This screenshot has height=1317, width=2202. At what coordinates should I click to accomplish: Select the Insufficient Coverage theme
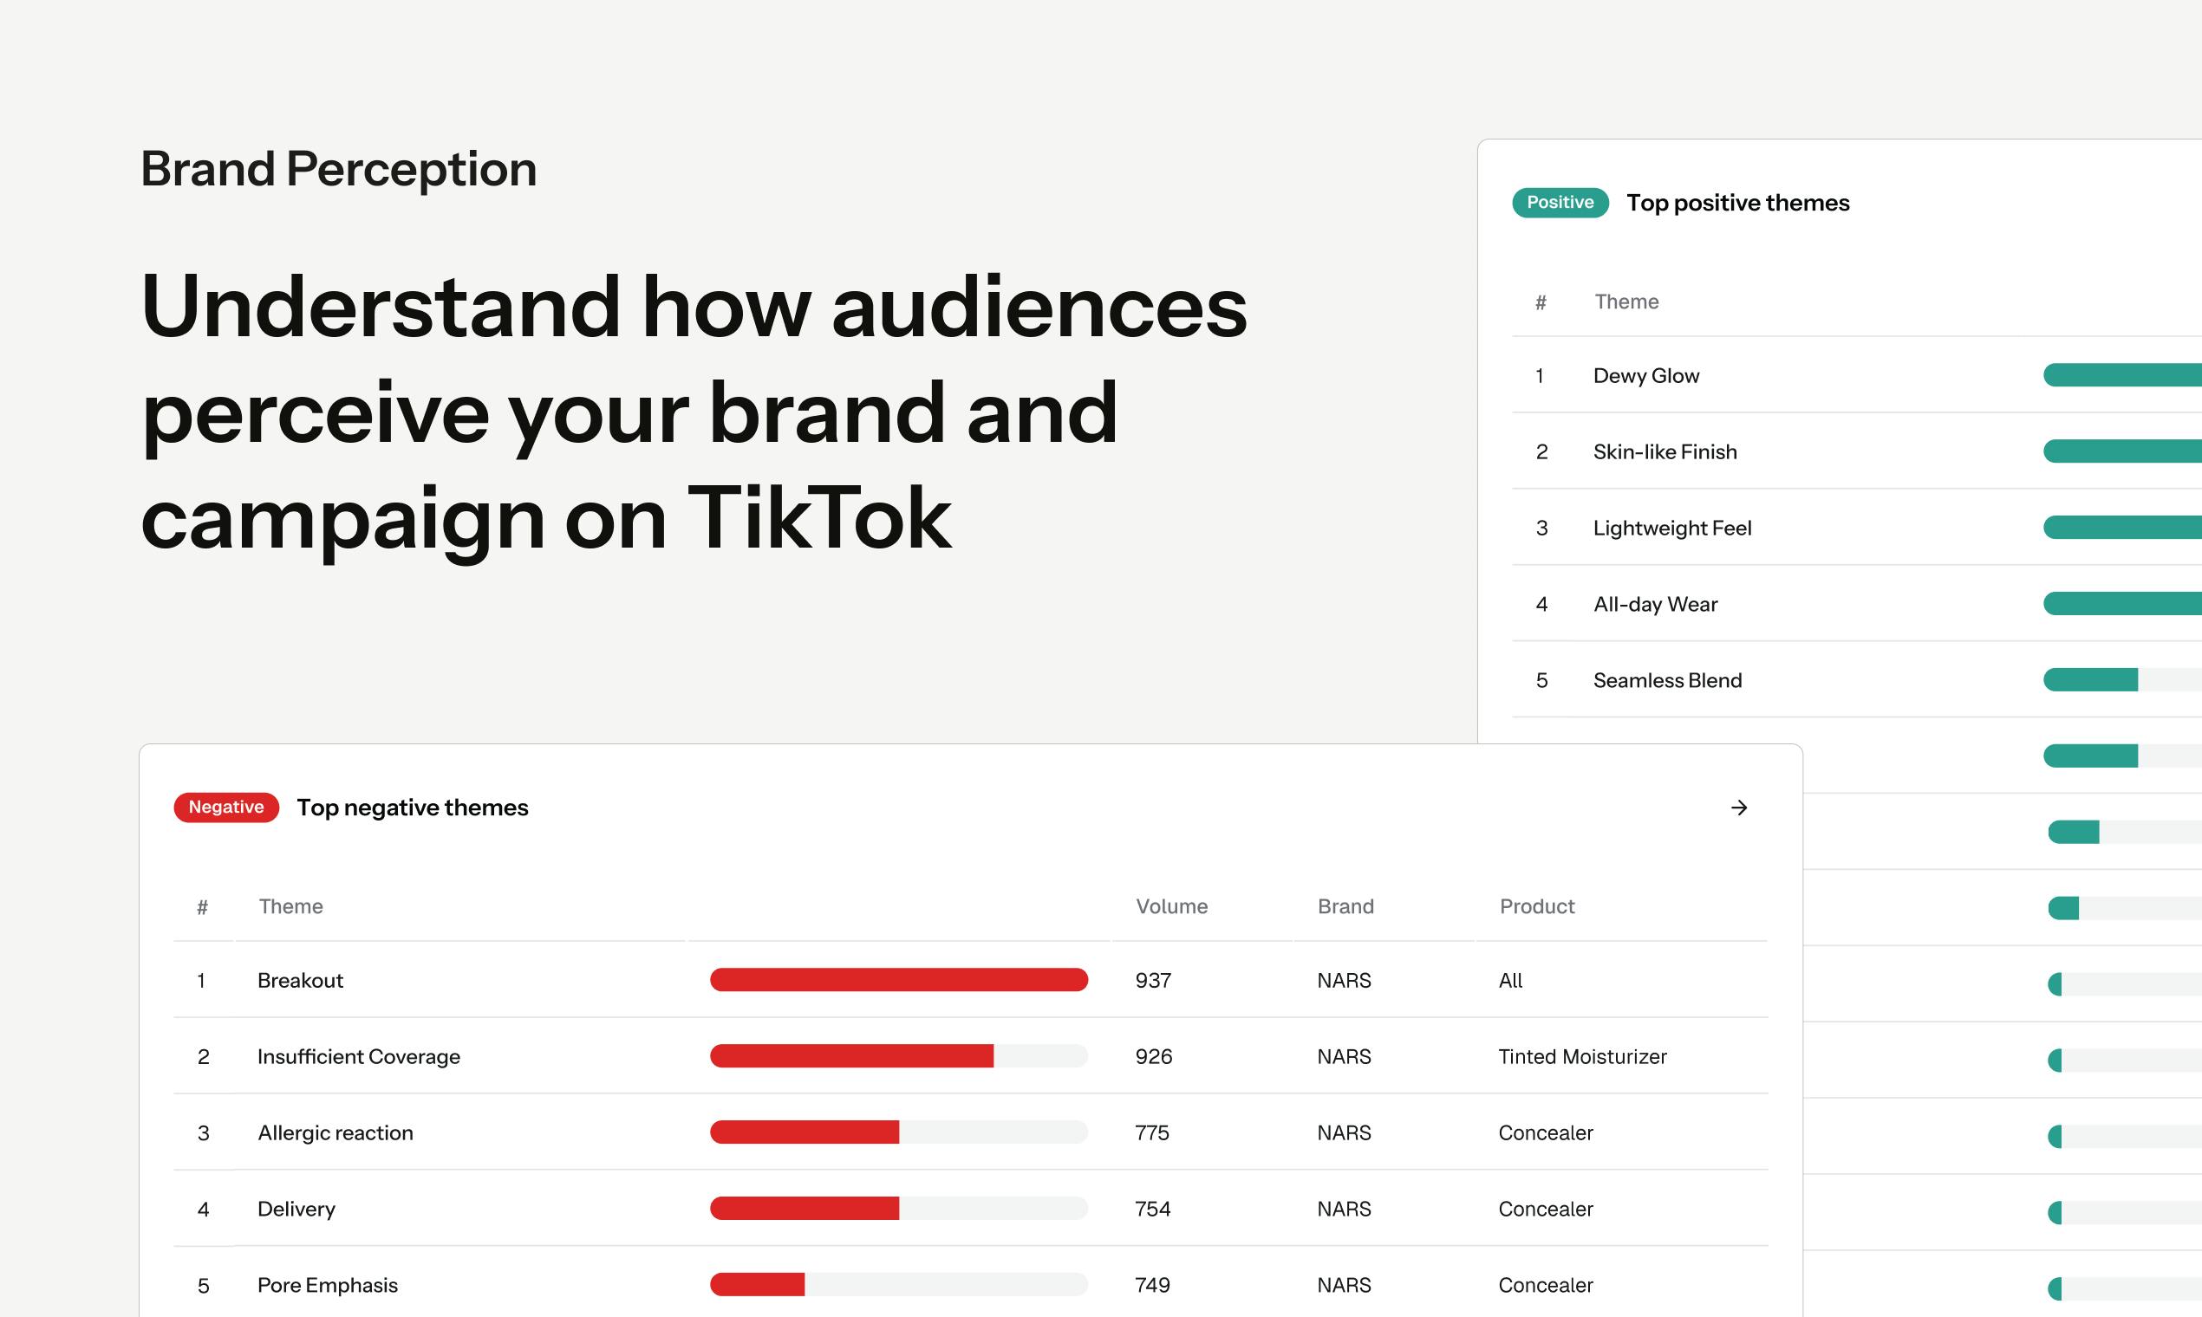tap(359, 1057)
